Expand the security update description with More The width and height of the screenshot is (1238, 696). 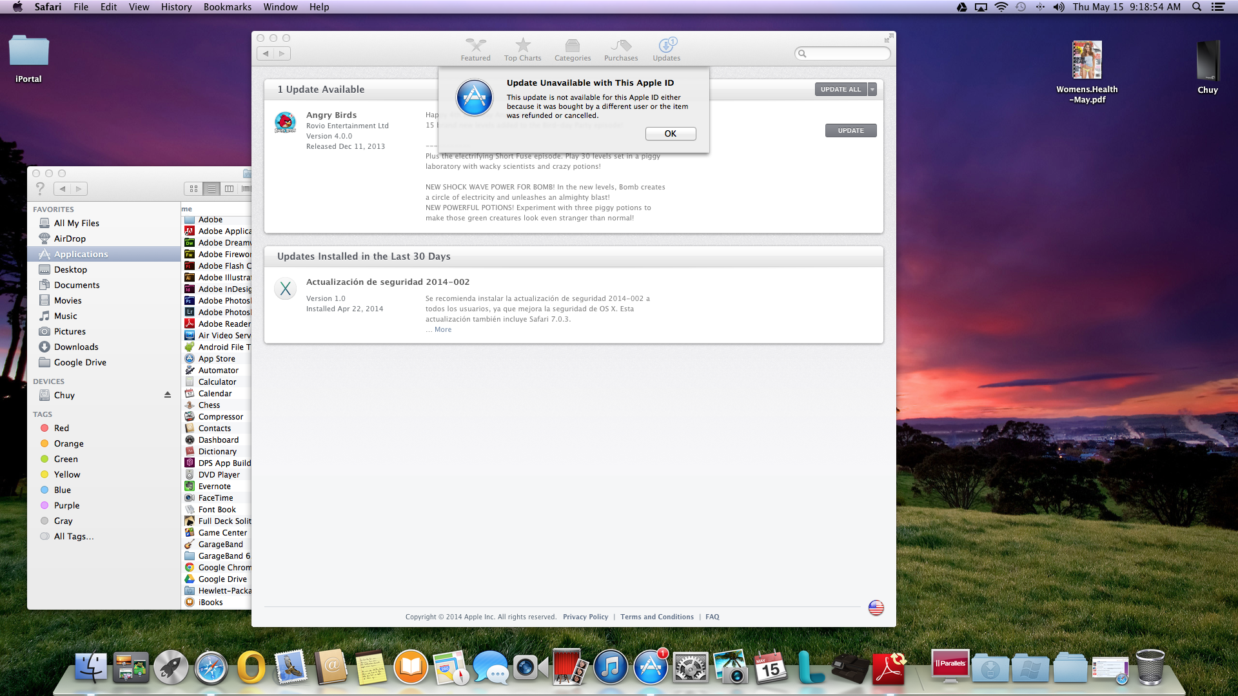(x=443, y=329)
